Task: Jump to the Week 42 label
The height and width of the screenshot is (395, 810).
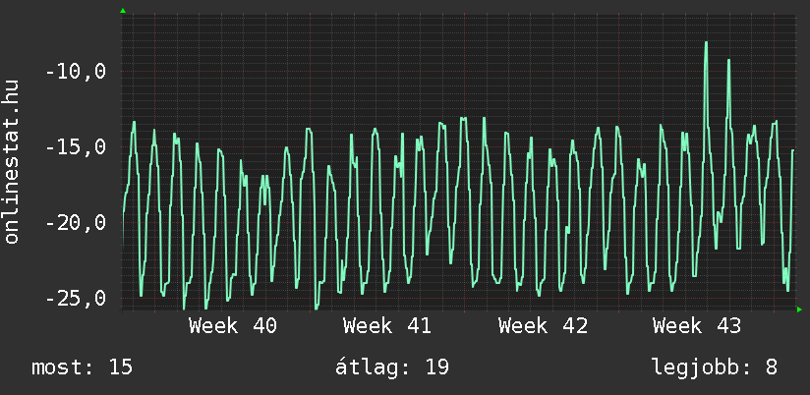Action: click(542, 325)
